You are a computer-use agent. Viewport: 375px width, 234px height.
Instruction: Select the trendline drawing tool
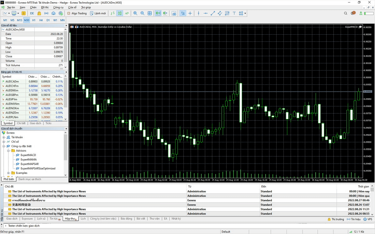(x=213, y=13)
